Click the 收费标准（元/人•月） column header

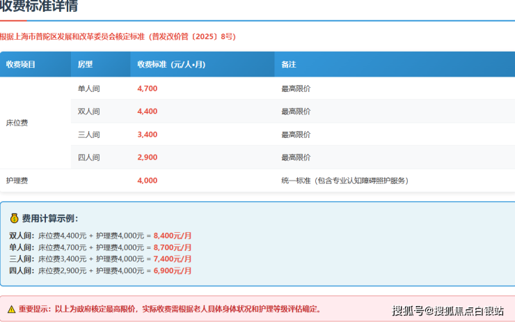[171, 64]
